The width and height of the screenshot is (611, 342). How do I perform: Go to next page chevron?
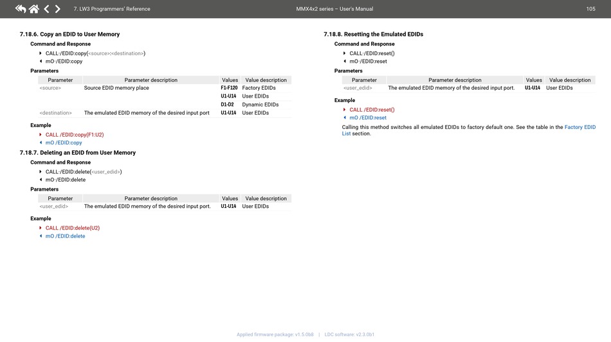coord(58,9)
